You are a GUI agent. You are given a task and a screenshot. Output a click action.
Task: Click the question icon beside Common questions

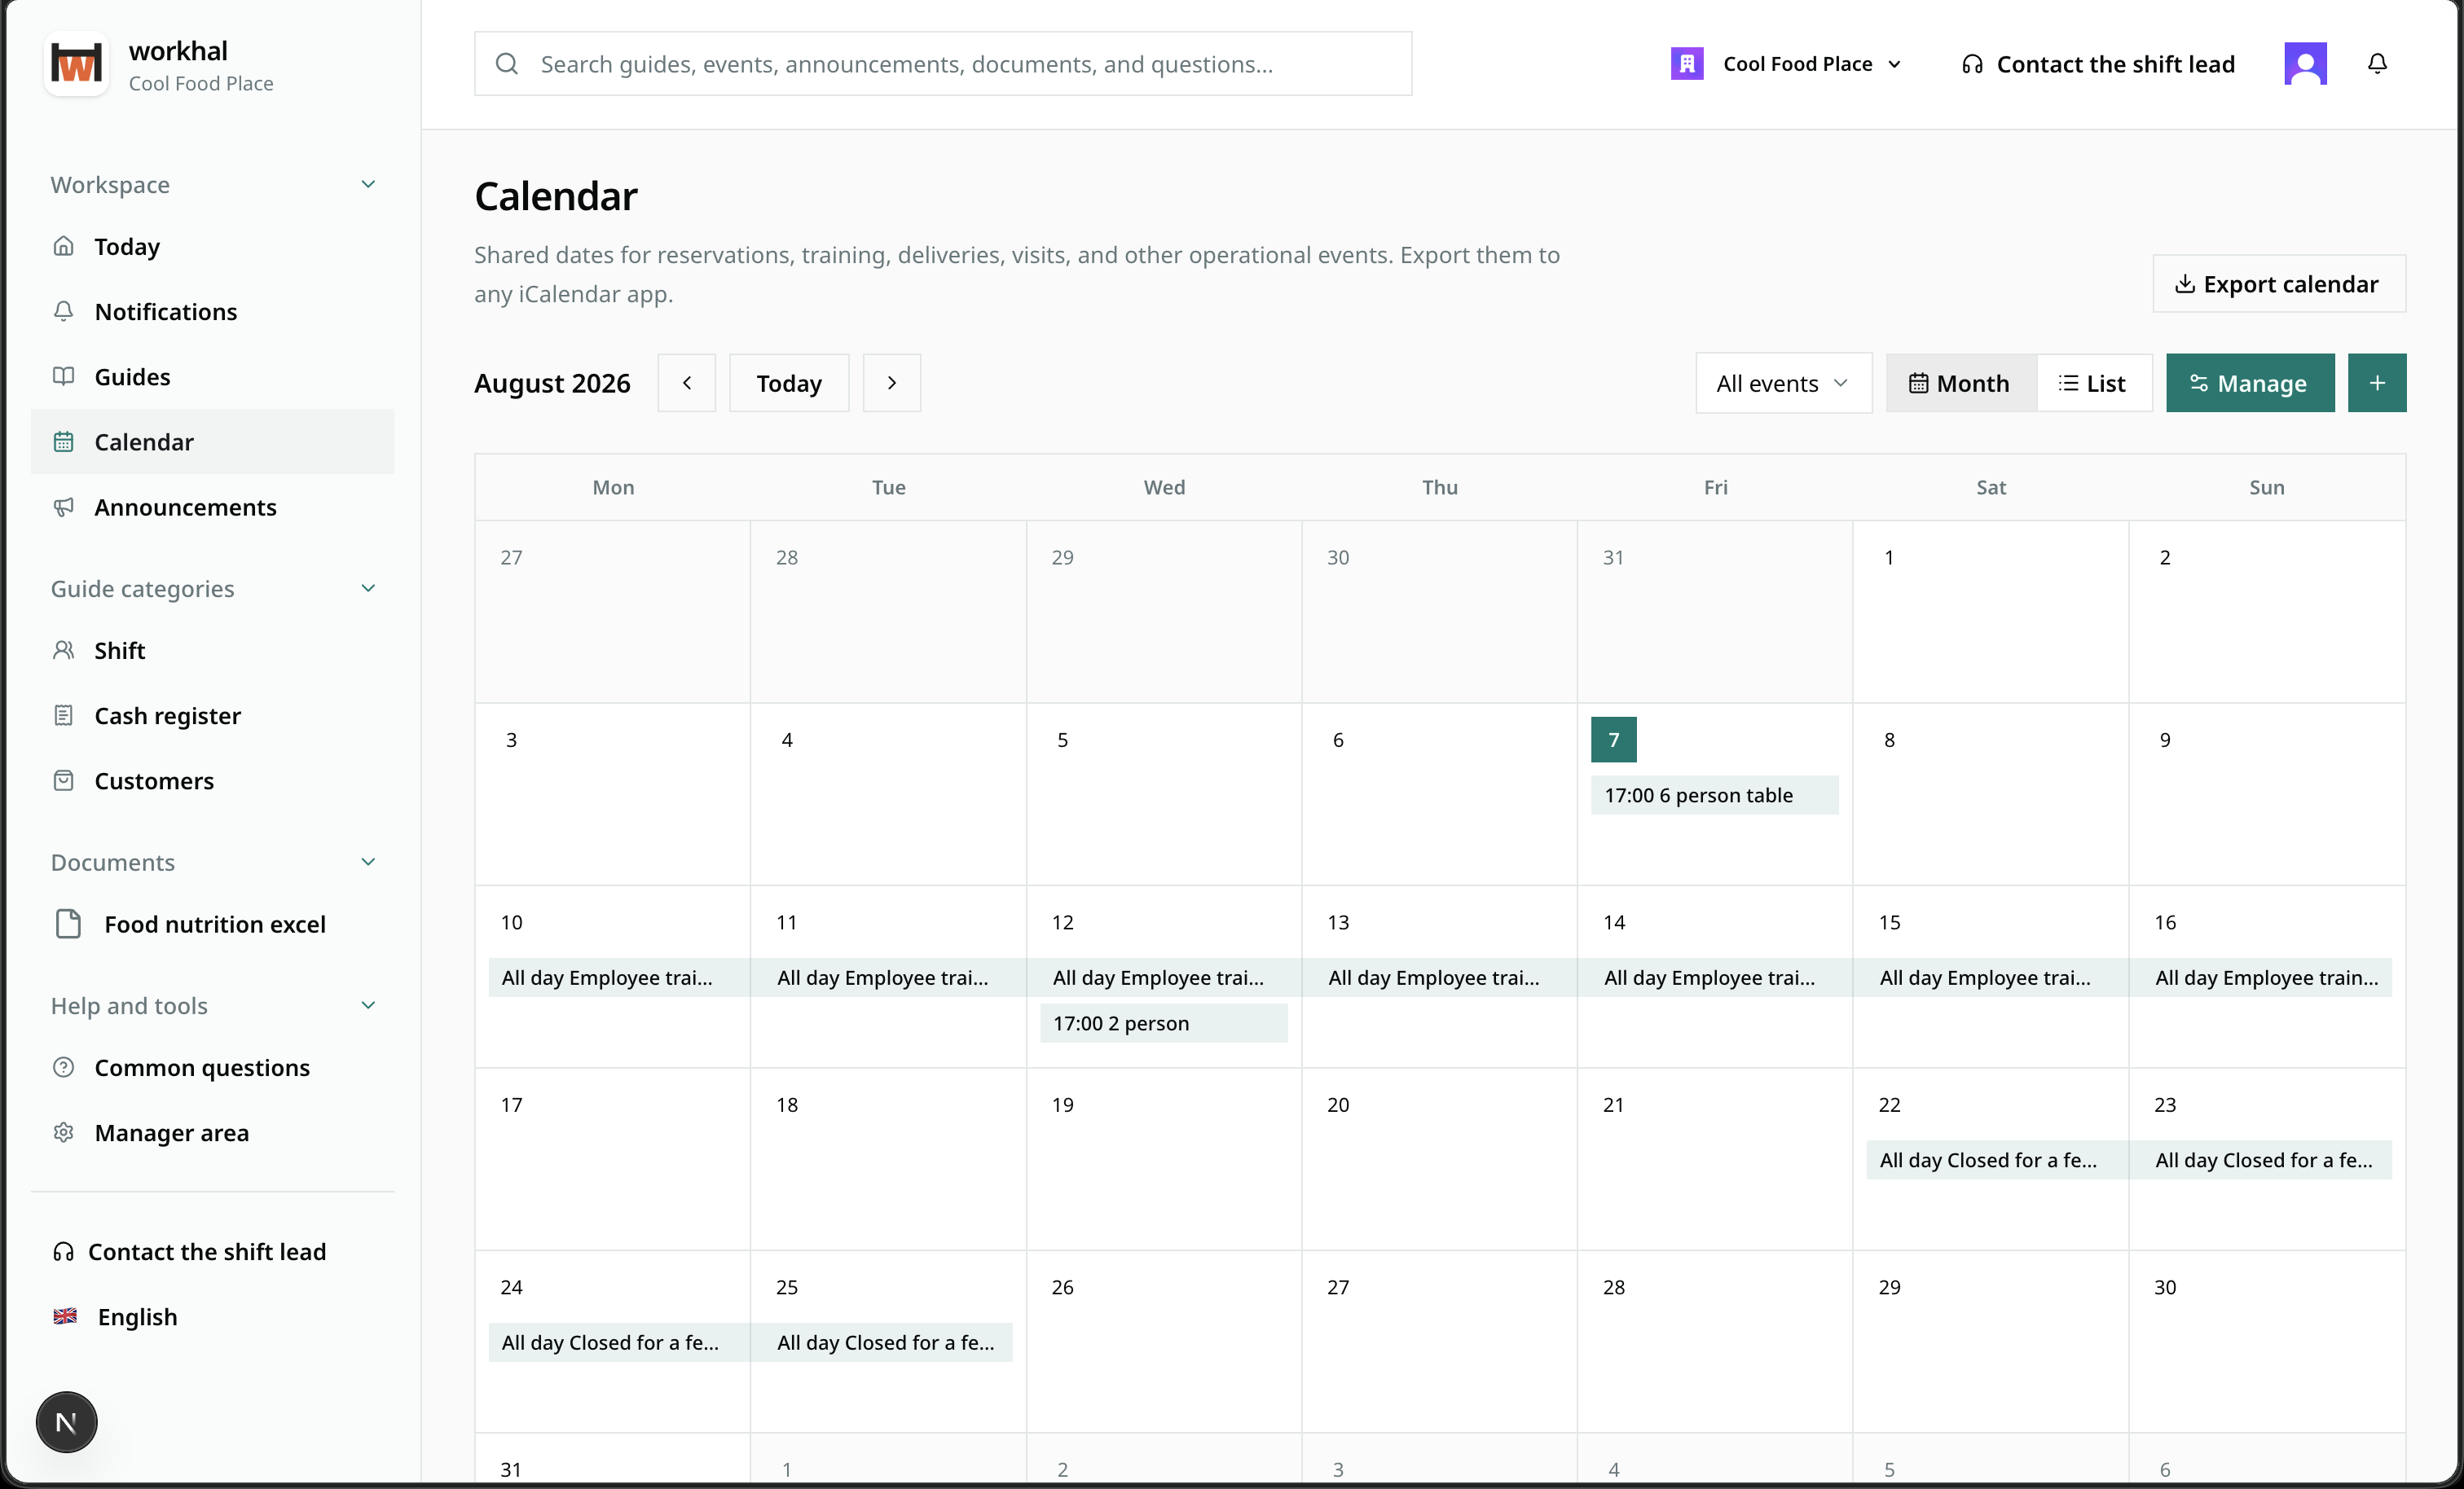coord(64,1067)
